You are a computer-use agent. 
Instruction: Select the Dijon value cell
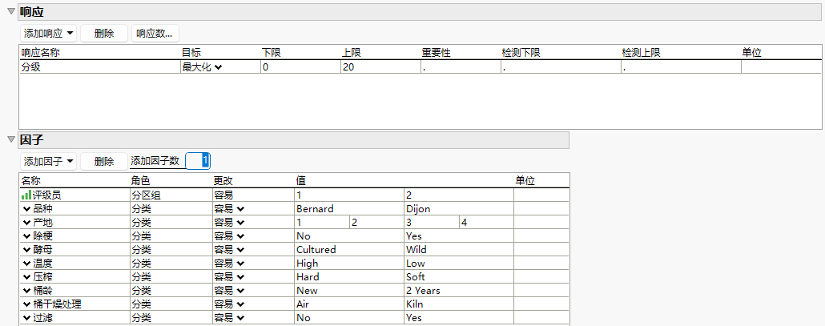pyautogui.click(x=458, y=209)
